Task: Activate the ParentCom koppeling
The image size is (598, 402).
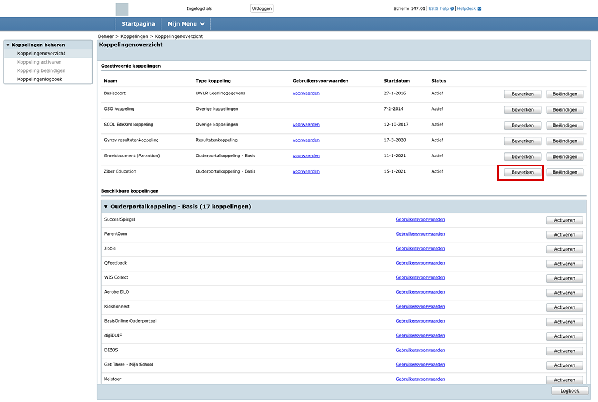Action: pos(565,235)
